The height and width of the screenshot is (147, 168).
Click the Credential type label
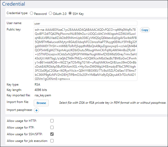17,13
